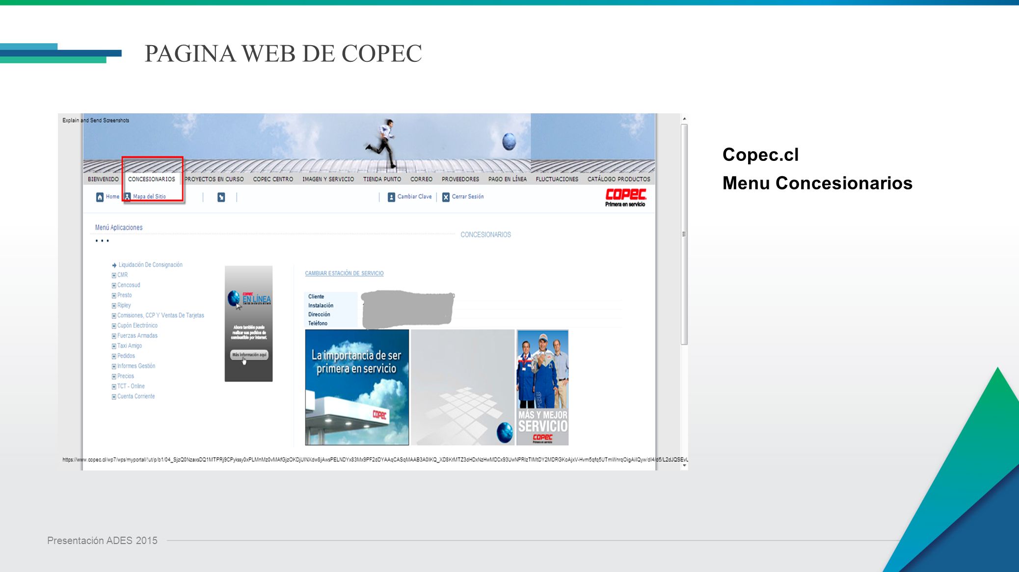Image resolution: width=1019 pixels, height=572 pixels.
Task: Expand the Precios plus box
Action: pos(114,377)
